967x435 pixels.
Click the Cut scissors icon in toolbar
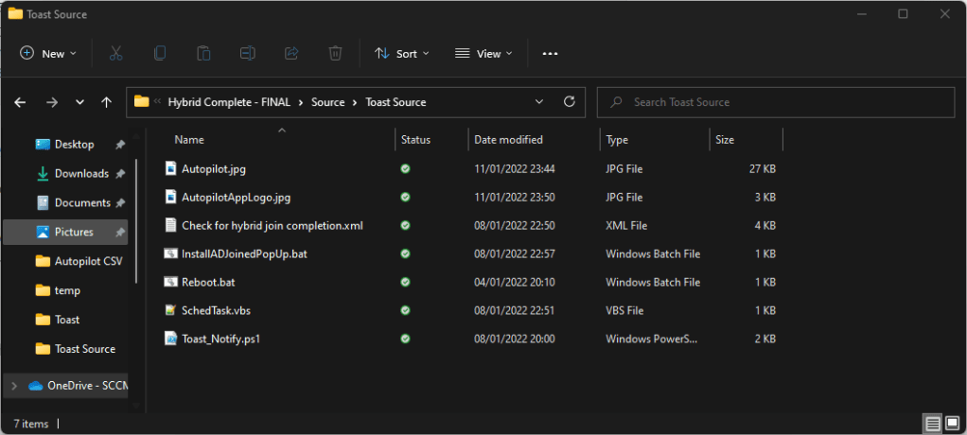pyautogui.click(x=116, y=54)
